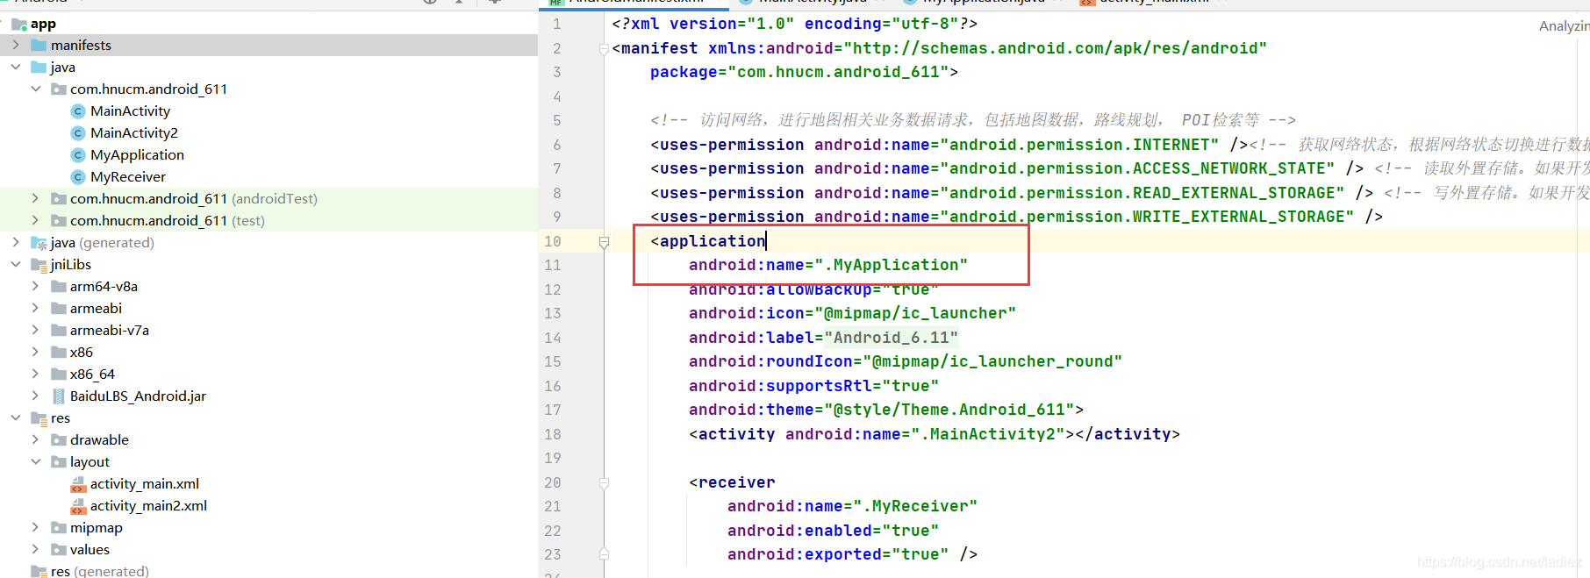Expand the mipmap folder arrow

pyautogui.click(x=36, y=527)
